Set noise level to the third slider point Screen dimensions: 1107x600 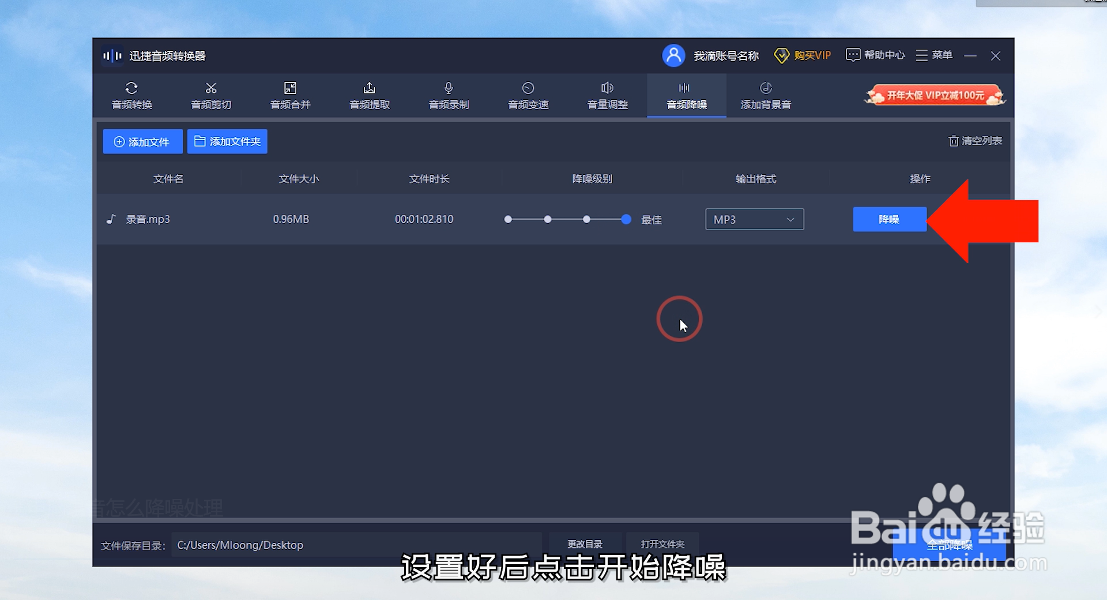pos(586,219)
